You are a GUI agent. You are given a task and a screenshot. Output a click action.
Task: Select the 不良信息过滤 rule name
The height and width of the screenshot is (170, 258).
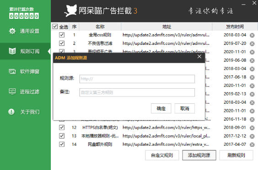click(x=100, y=43)
